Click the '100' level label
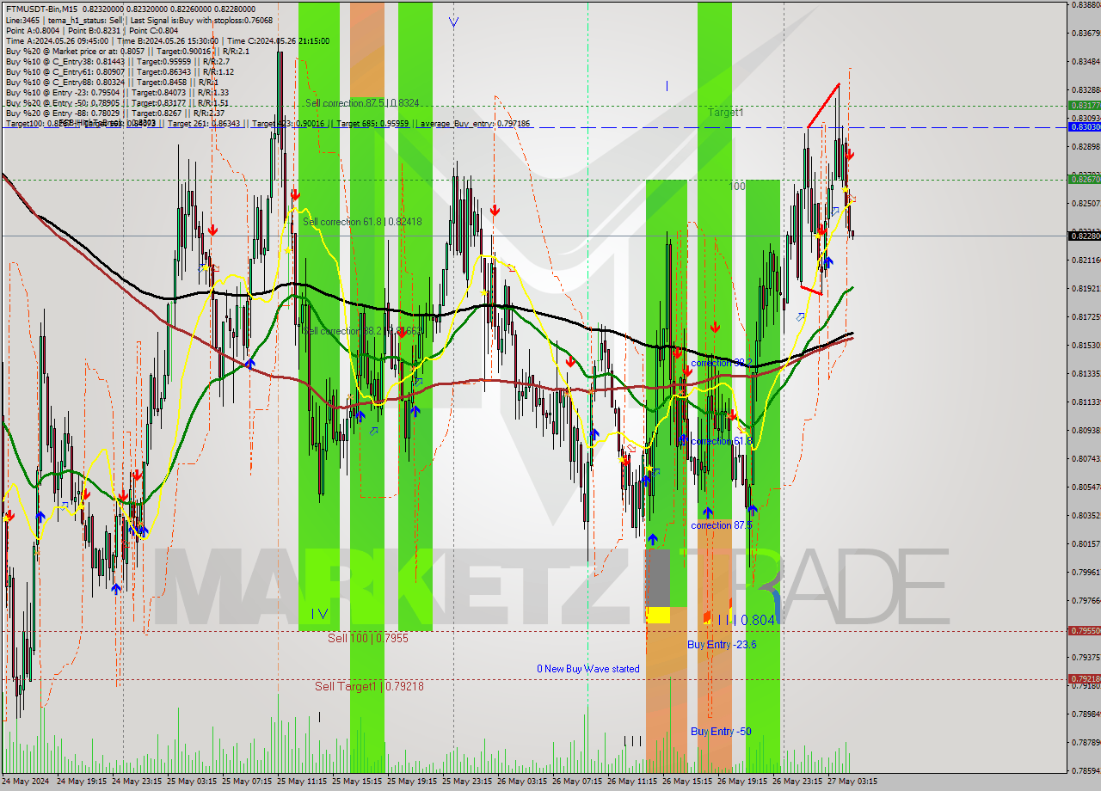 point(737,186)
